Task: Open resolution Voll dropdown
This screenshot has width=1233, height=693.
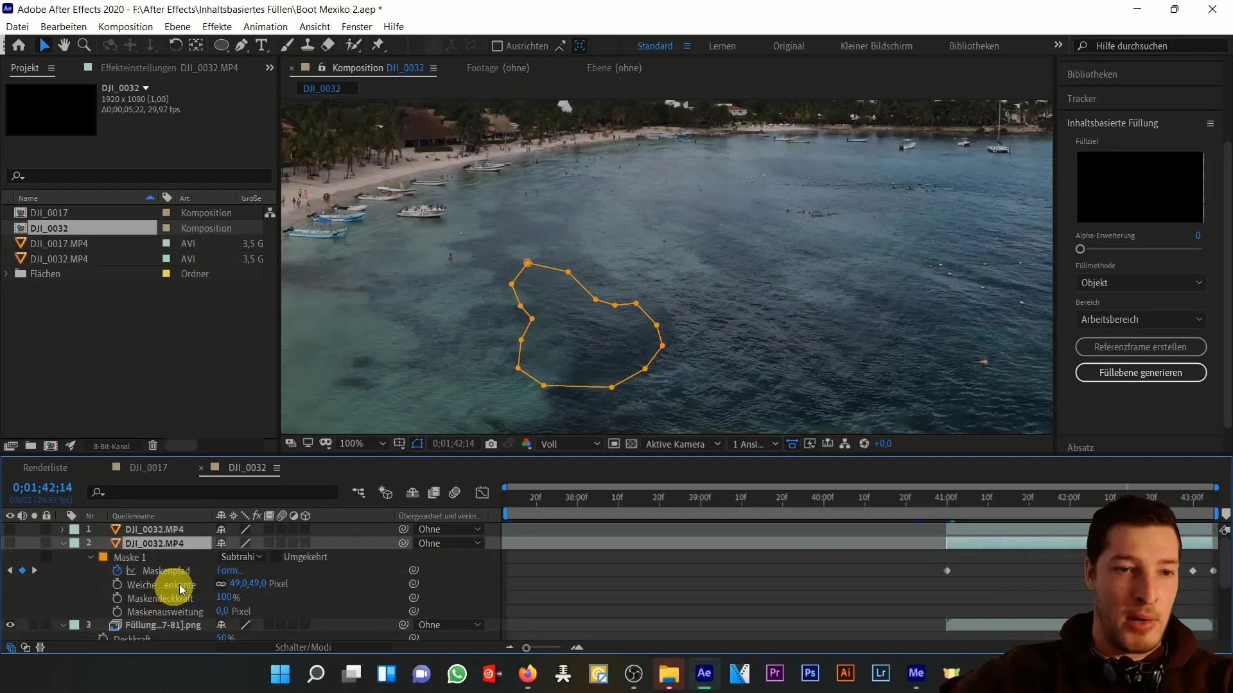Action: click(570, 444)
